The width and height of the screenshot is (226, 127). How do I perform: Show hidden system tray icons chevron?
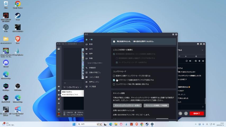pyautogui.click(x=196, y=124)
